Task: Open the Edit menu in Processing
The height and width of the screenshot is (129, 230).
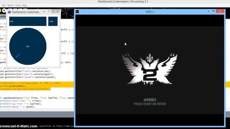Action: coord(4,5)
